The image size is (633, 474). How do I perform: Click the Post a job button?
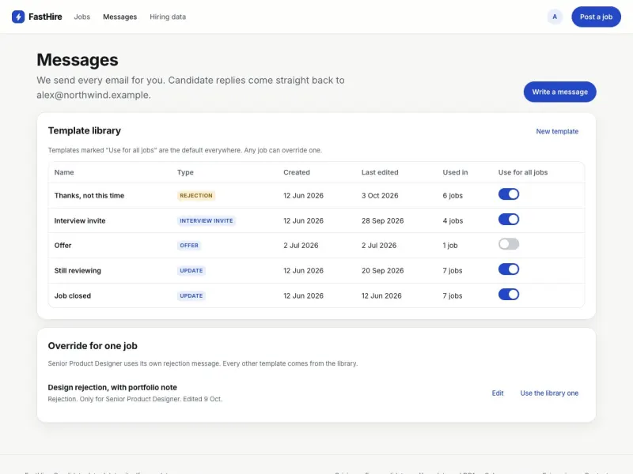tap(596, 17)
